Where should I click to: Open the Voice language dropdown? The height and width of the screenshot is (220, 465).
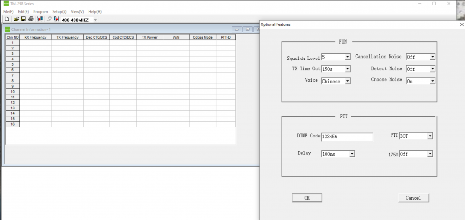point(347,81)
